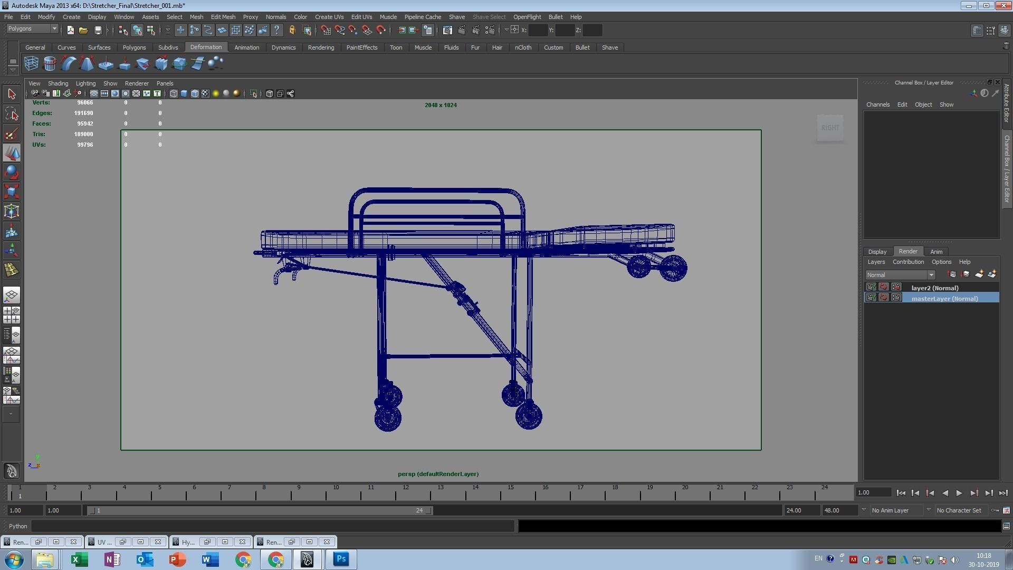Screen dimensions: 1013x570
Task: Toggle wireframe display in viewport toolbar
Action: pyautogui.click(x=174, y=93)
